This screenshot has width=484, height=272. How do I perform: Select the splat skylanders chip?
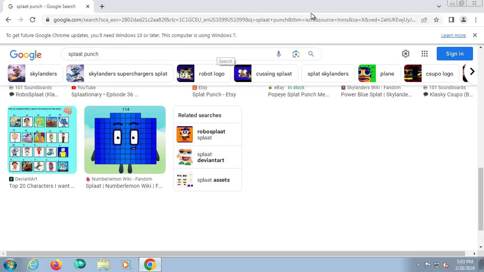[328, 74]
